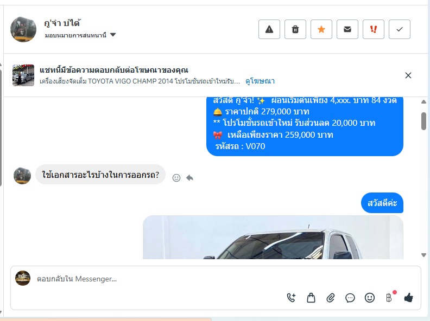This screenshot has height=321, width=430.
Task: Mark conversation unread with the envelope icon
Action: 347,29
